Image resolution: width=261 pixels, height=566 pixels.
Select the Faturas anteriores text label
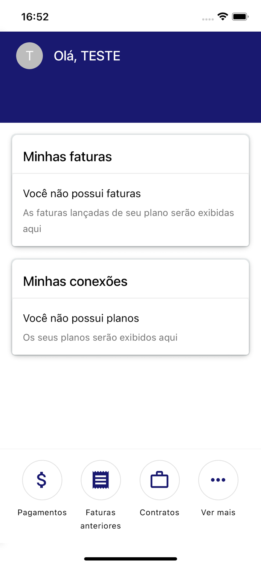101,519
